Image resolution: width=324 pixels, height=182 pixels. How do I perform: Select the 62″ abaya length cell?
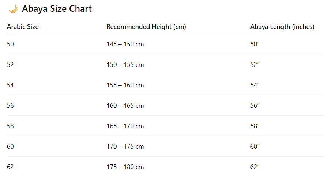pos(255,167)
